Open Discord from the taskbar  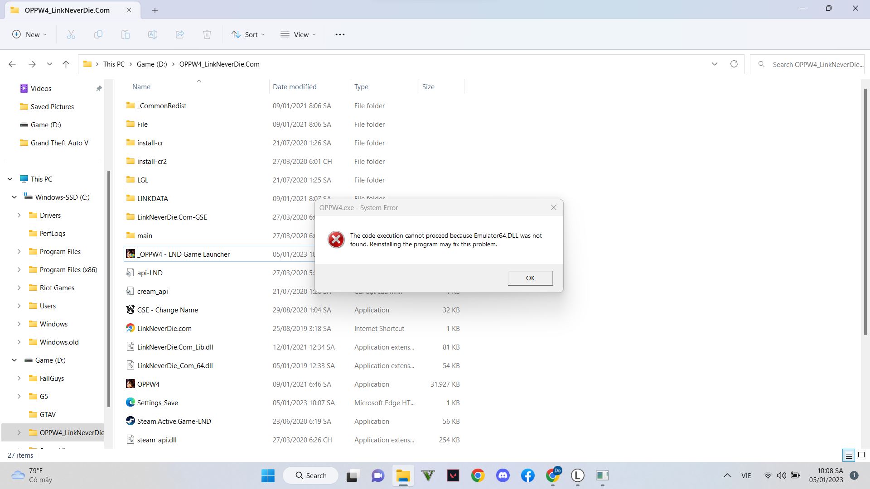click(503, 475)
